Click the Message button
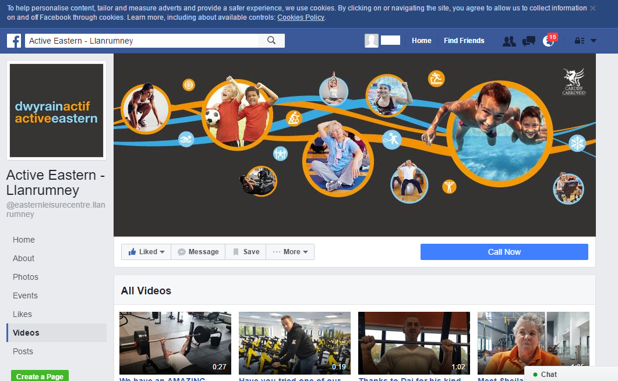618x381 pixels. coord(198,252)
